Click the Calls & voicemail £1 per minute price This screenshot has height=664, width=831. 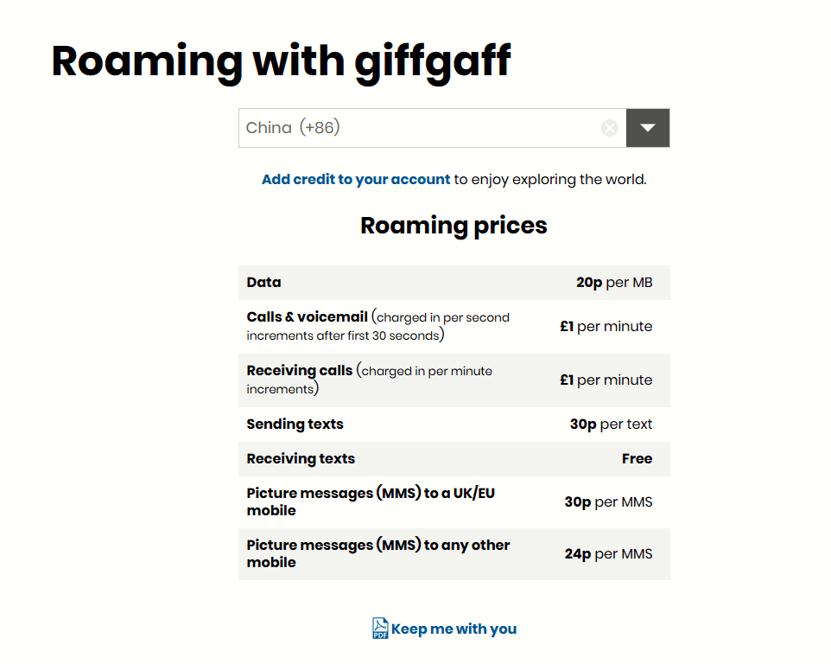coord(606,327)
